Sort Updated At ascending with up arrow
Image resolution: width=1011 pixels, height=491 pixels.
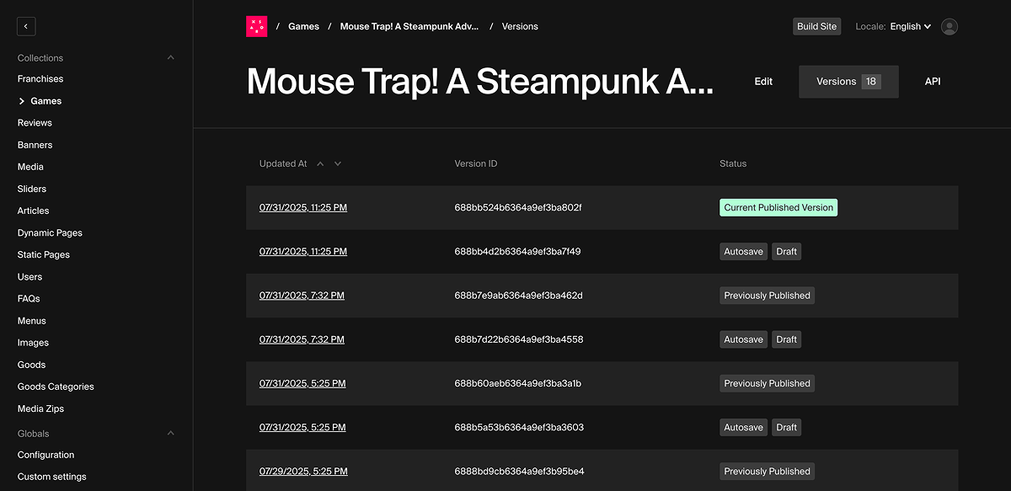320,164
